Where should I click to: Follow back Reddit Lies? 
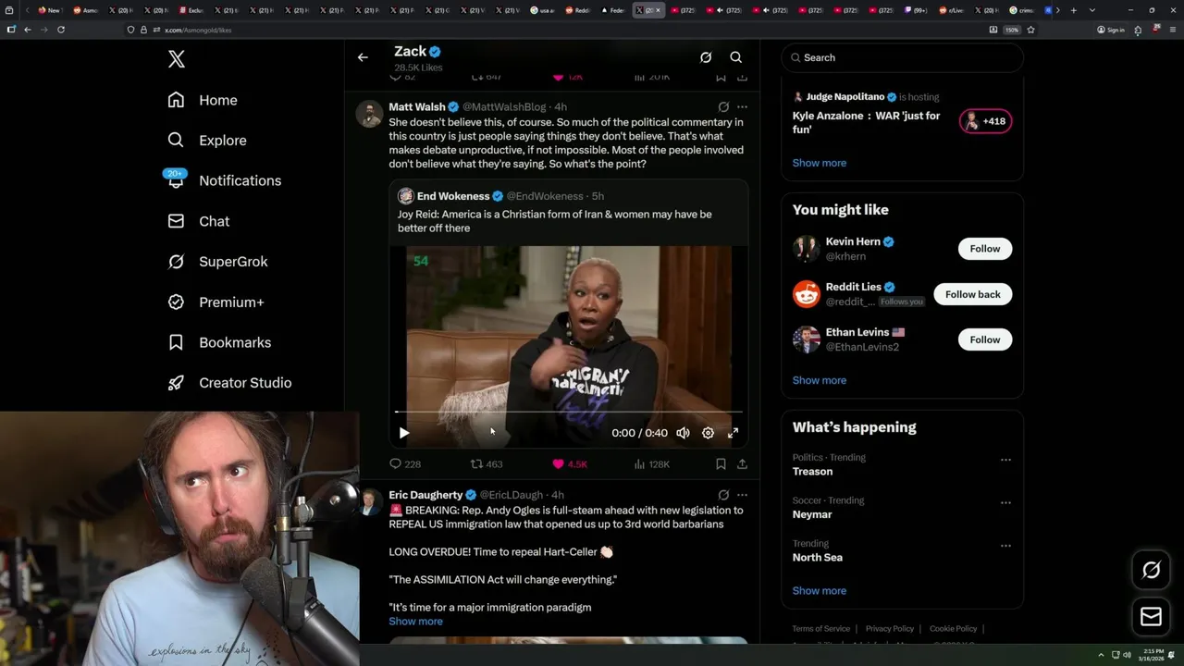pos(973,294)
